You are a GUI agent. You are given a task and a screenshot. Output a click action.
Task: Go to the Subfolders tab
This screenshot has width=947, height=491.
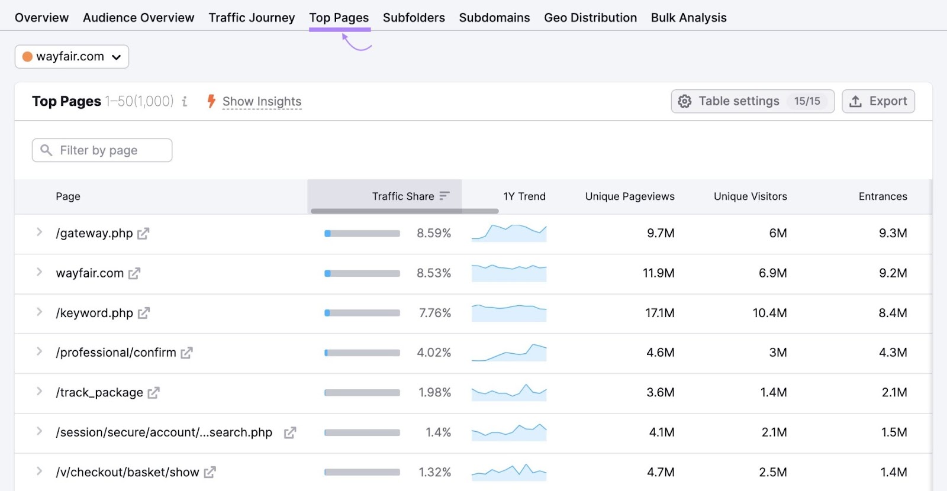coord(414,18)
